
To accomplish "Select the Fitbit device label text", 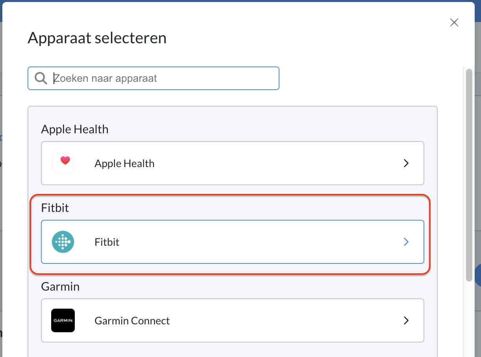I will click(107, 242).
